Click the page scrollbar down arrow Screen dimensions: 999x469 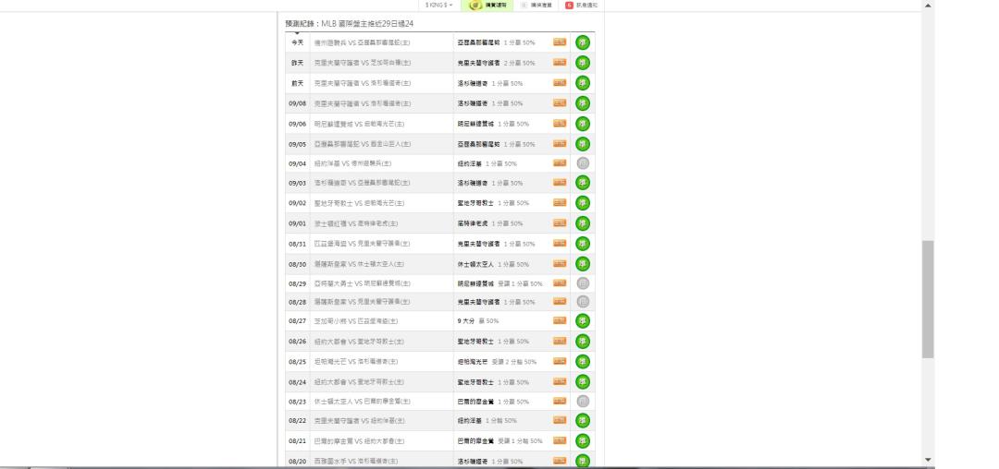click(928, 460)
